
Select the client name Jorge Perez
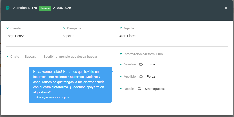(15, 36)
